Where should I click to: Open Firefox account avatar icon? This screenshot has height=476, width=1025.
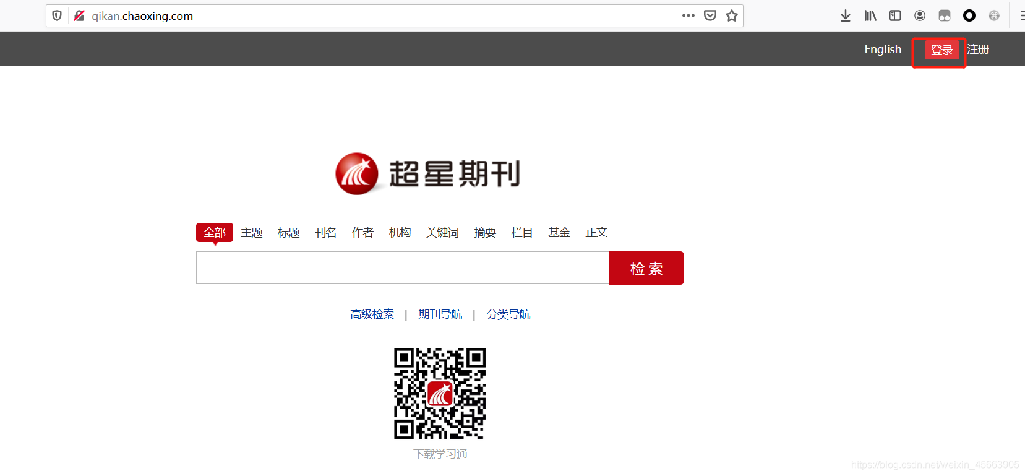click(920, 15)
